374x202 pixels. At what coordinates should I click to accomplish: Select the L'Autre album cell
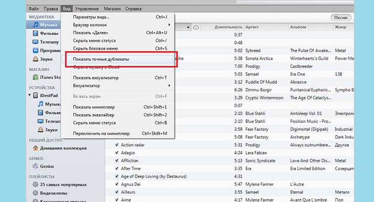pos(297,184)
